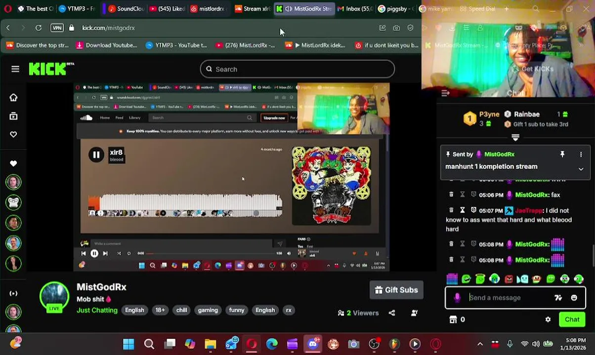The width and height of the screenshot is (595, 355).
Task: Send message with green Chat button
Action: click(572, 319)
